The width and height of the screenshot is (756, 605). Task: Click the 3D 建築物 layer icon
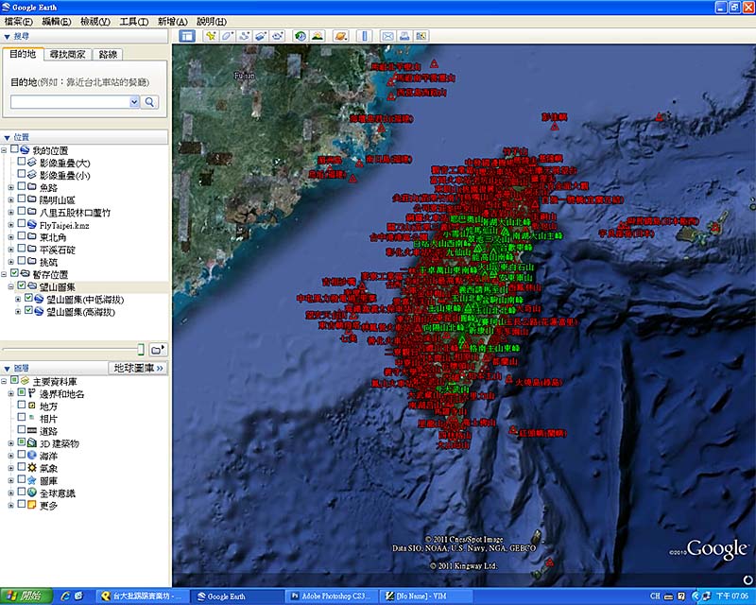[x=32, y=443]
